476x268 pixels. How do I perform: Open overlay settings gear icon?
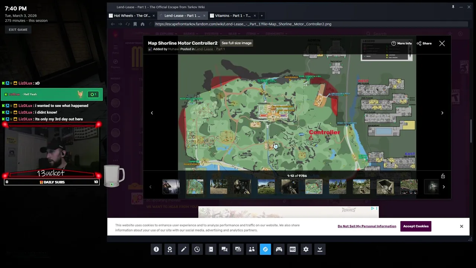306,249
